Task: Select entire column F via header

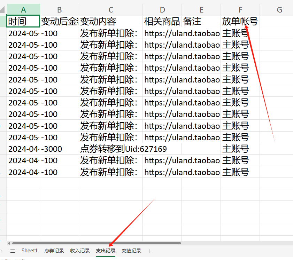Action: (x=240, y=10)
